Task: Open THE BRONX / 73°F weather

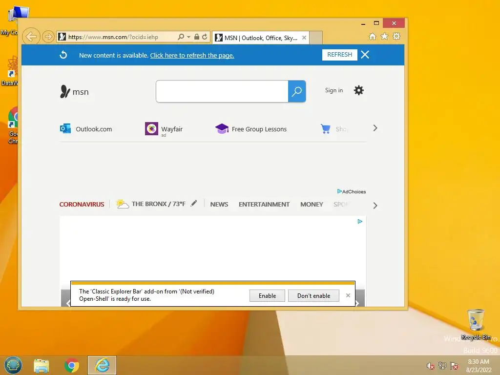Action: (159, 204)
